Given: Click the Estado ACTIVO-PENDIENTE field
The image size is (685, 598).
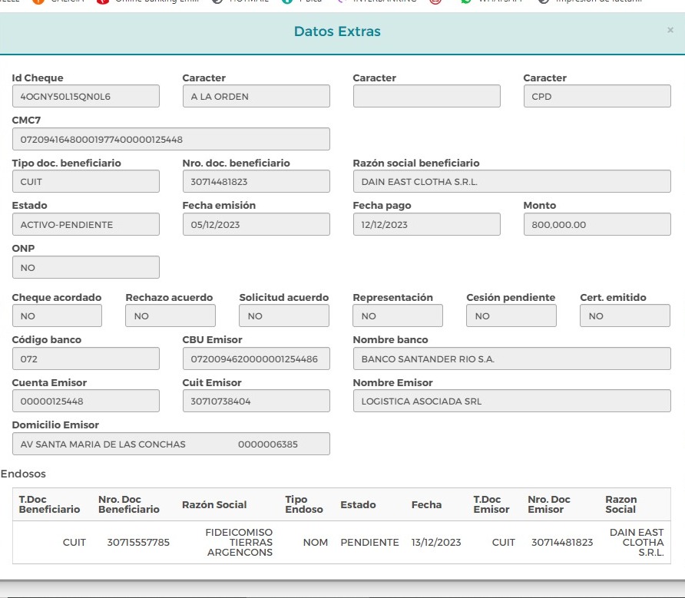Looking at the screenshot, I should click(86, 224).
